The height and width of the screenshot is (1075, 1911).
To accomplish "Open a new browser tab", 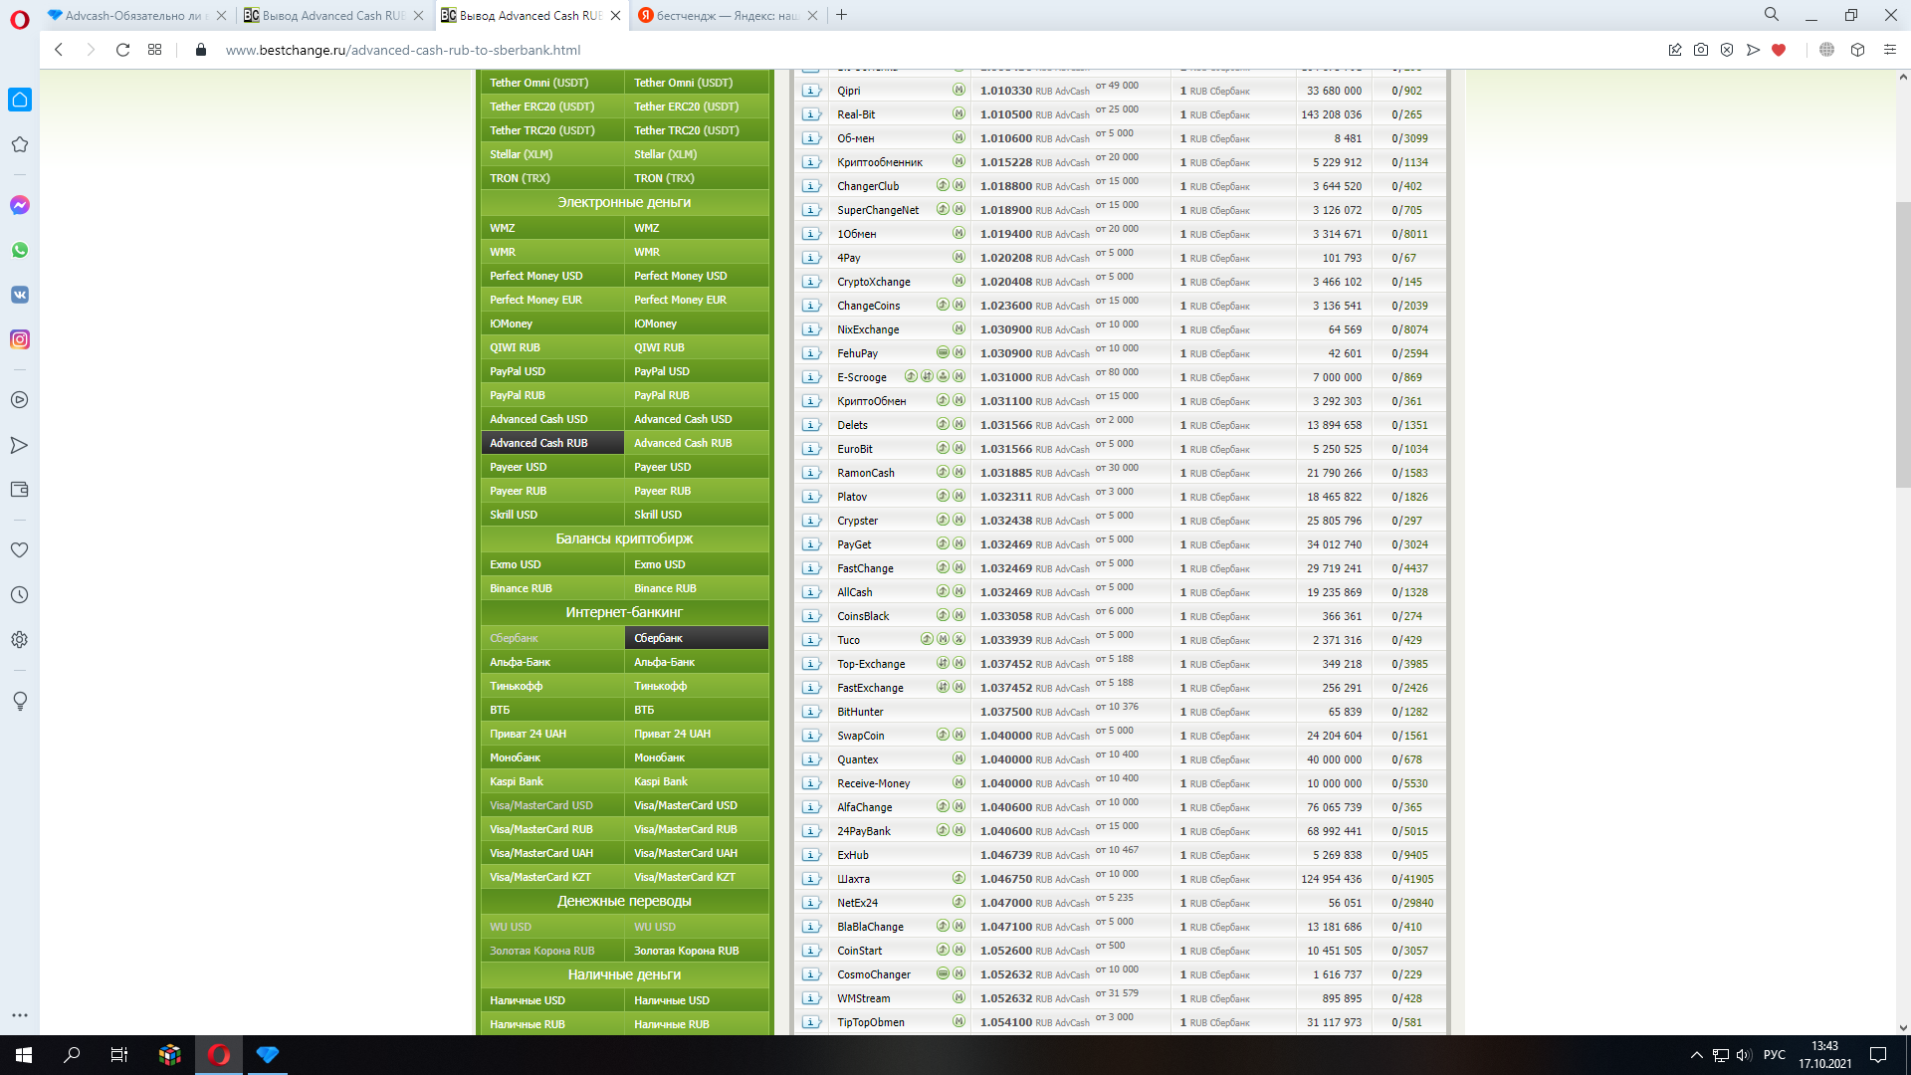I will pyautogui.click(x=842, y=15).
